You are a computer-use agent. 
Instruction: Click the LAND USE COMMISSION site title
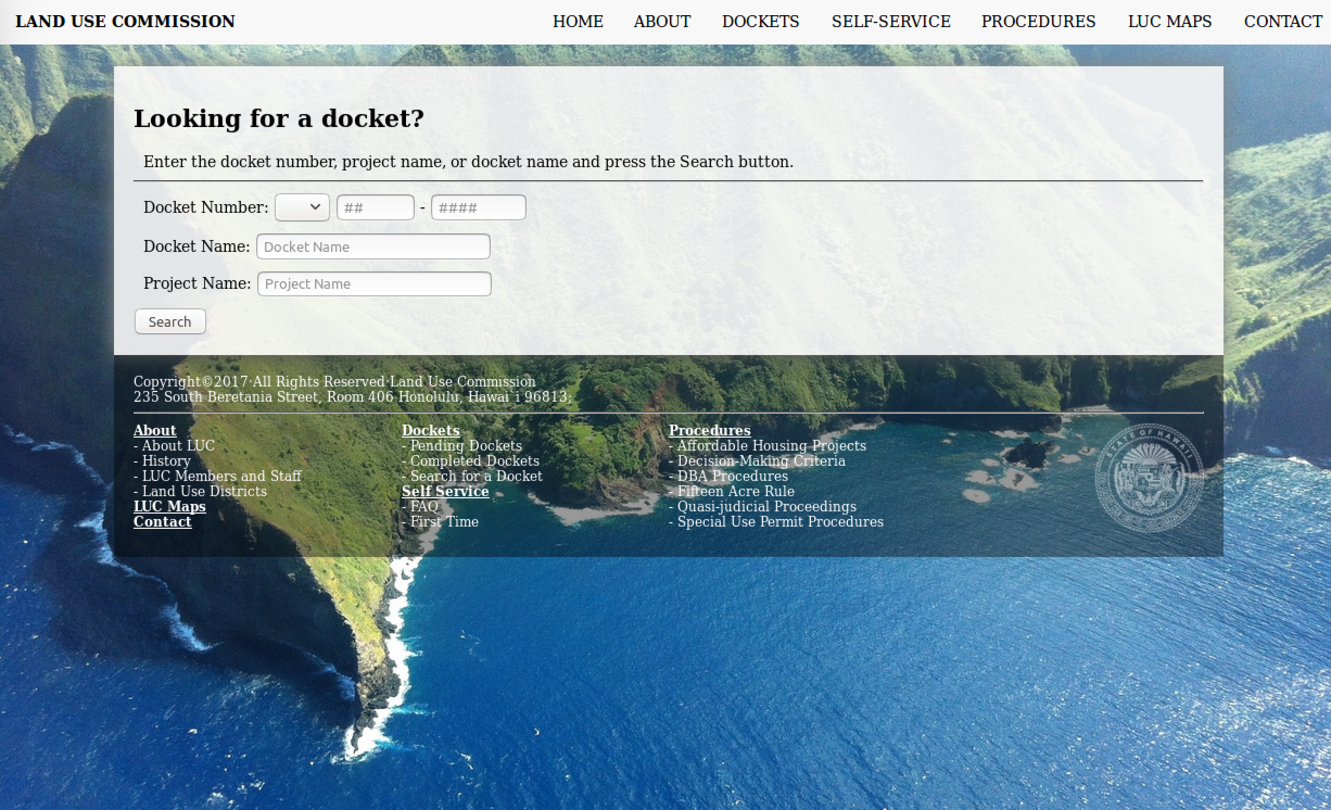pyautogui.click(x=125, y=22)
